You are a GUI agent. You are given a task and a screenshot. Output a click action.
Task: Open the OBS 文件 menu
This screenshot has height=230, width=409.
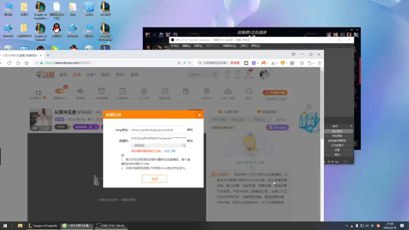pos(174,45)
